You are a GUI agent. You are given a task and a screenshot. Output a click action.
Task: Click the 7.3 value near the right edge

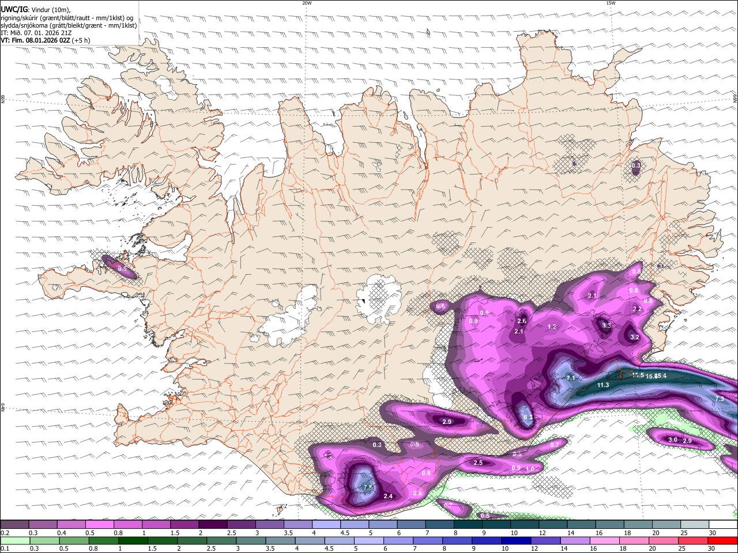coord(720,399)
